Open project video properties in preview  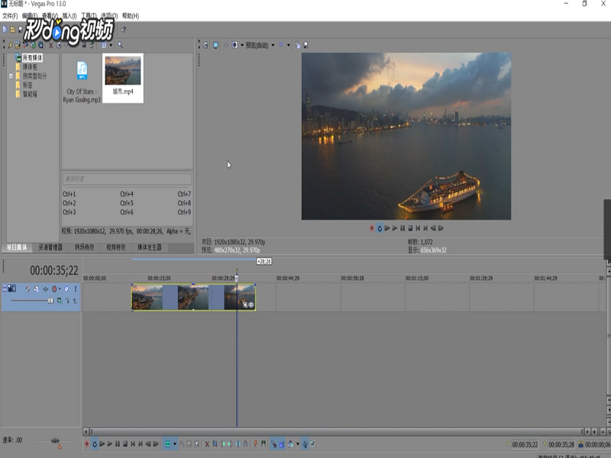(x=205, y=45)
